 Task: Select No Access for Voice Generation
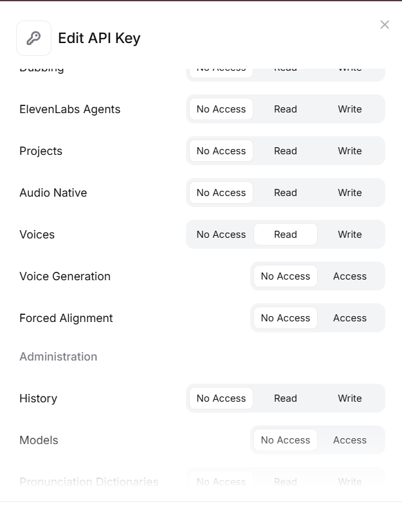pyautogui.click(x=286, y=276)
